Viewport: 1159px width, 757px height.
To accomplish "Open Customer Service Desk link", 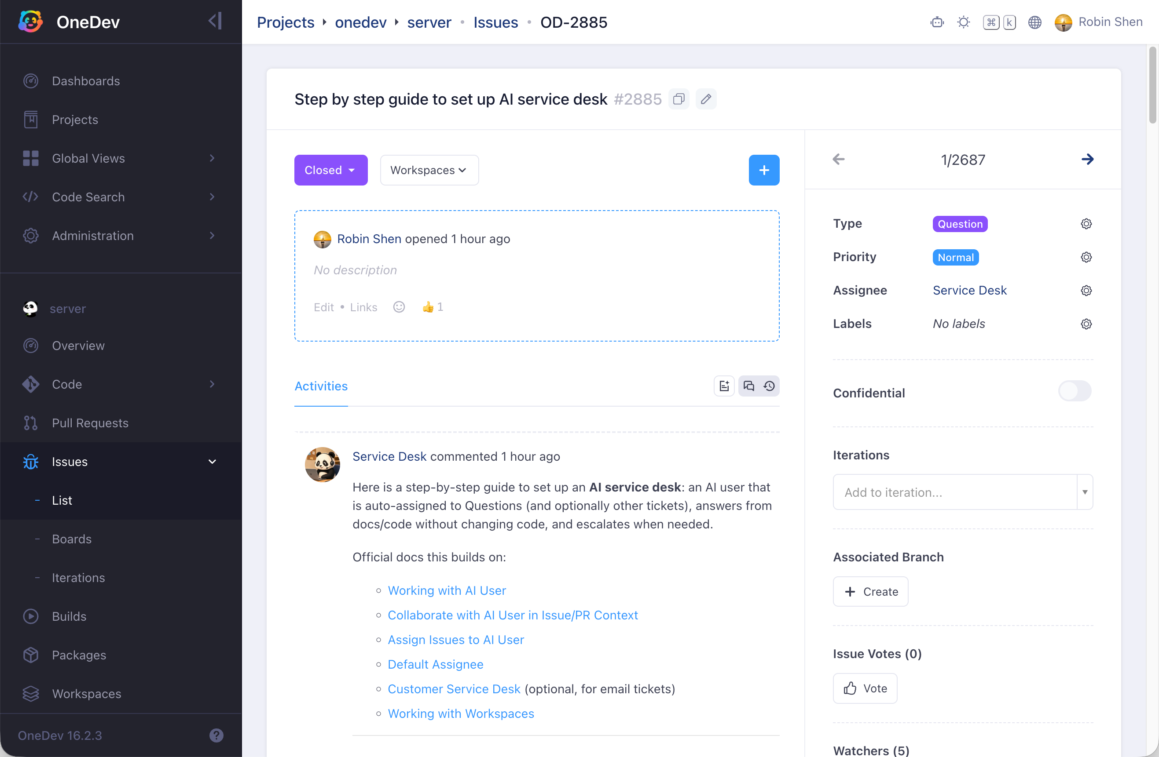I will pos(454,689).
